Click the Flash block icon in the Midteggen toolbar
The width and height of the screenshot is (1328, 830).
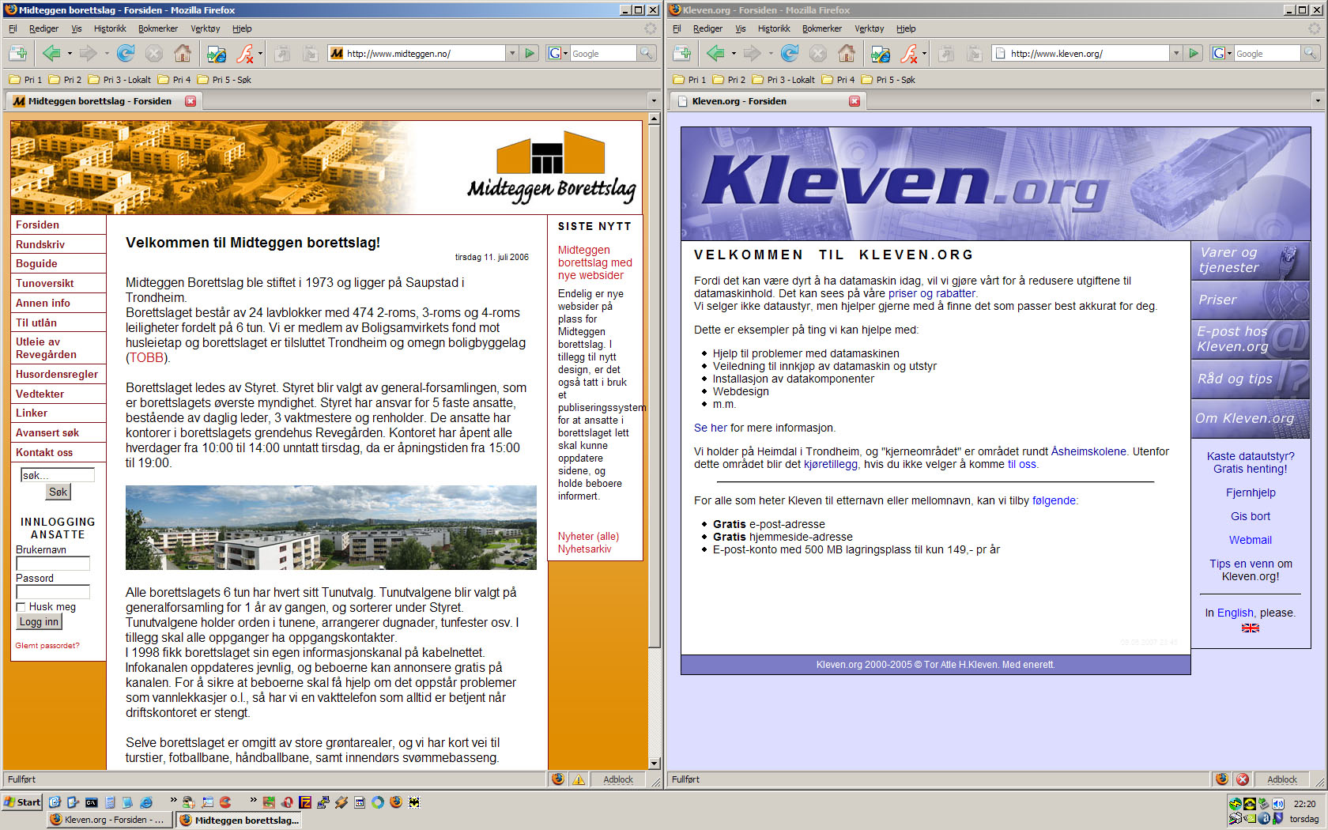click(244, 54)
